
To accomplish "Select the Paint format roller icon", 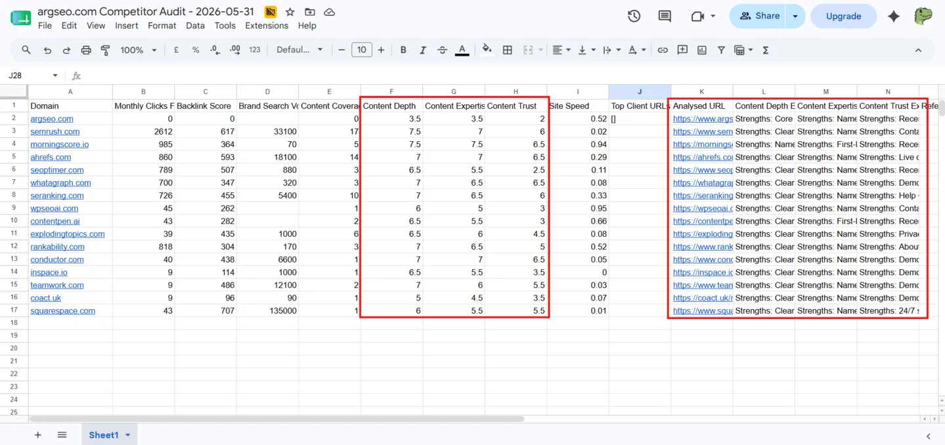I will pyautogui.click(x=105, y=50).
